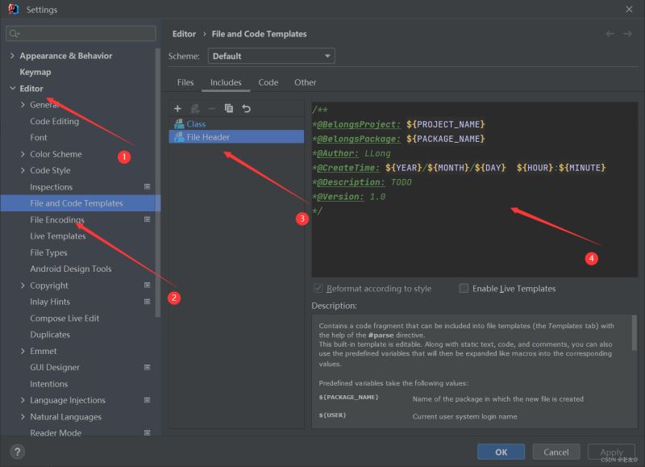Click the Apply button
Viewport: 645px width, 467px height.
coord(611,452)
